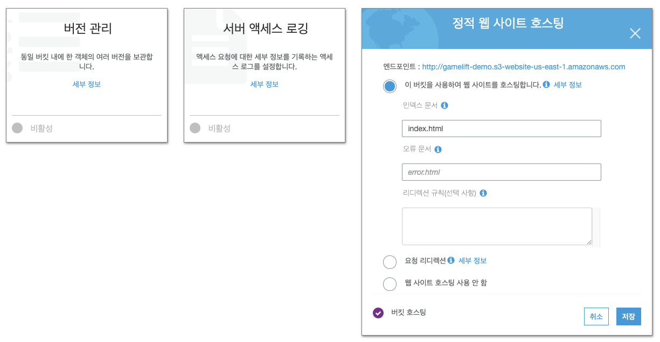
Task: Select the 요청 리디렉션 radio option
Action: click(390, 262)
